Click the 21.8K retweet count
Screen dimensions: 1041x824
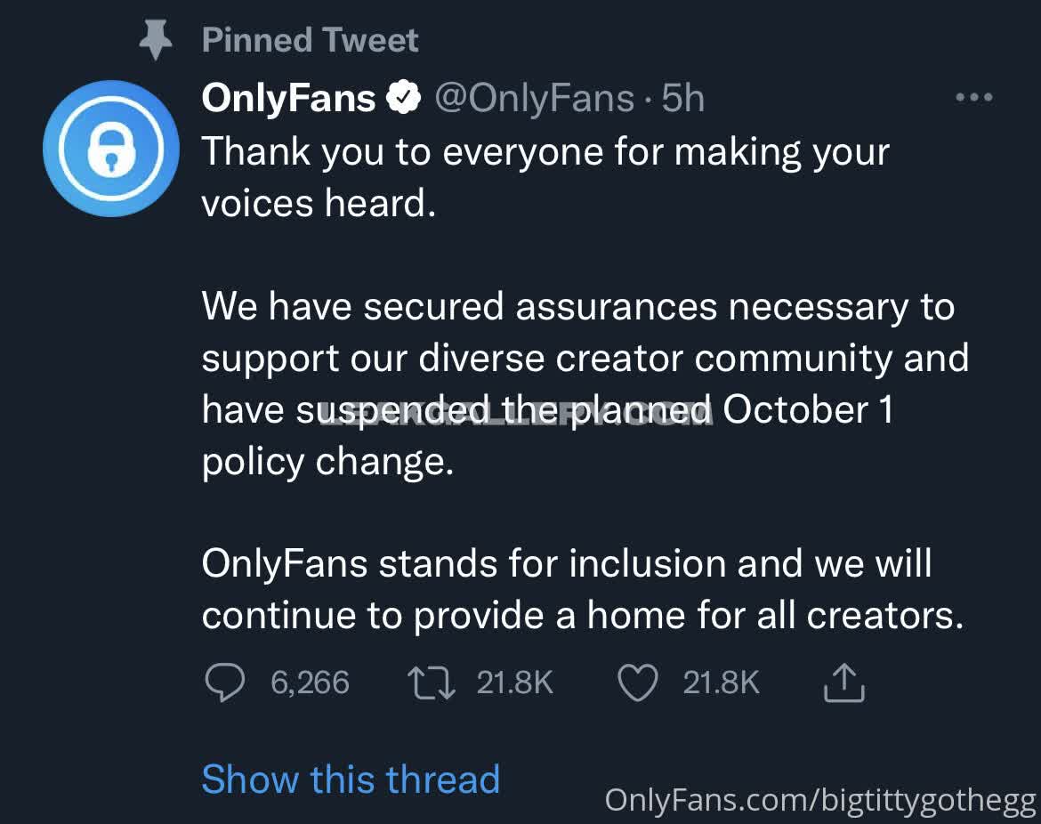tap(515, 683)
